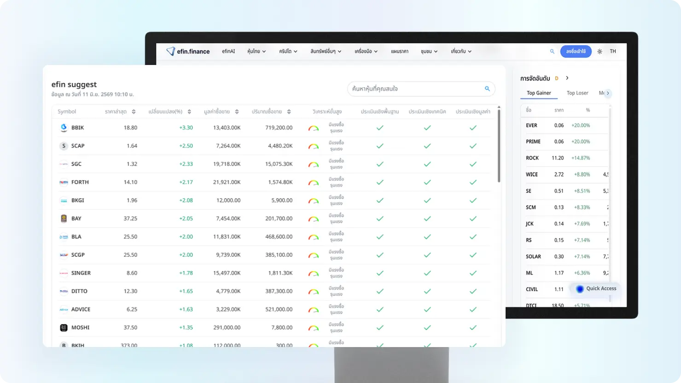Expand the เครื่องมือ navigation dropdown
The width and height of the screenshot is (681, 383).
pyautogui.click(x=366, y=51)
